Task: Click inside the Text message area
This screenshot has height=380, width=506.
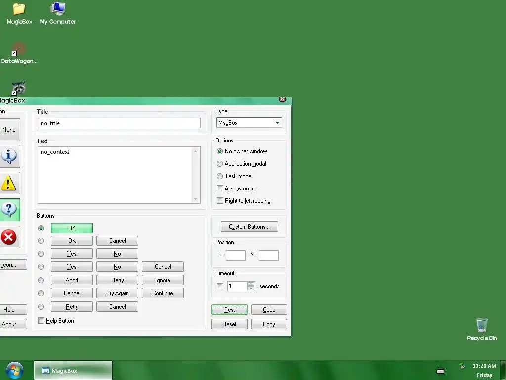Action: click(x=115, y=175)
